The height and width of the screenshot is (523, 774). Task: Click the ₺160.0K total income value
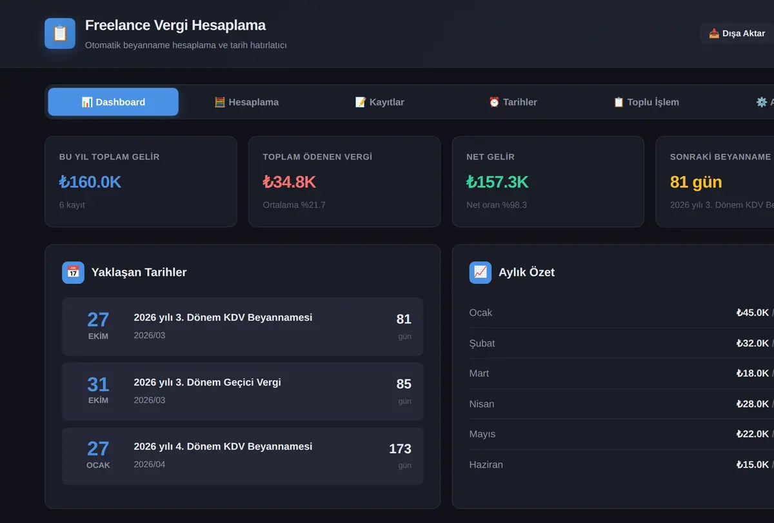point(90,182)
